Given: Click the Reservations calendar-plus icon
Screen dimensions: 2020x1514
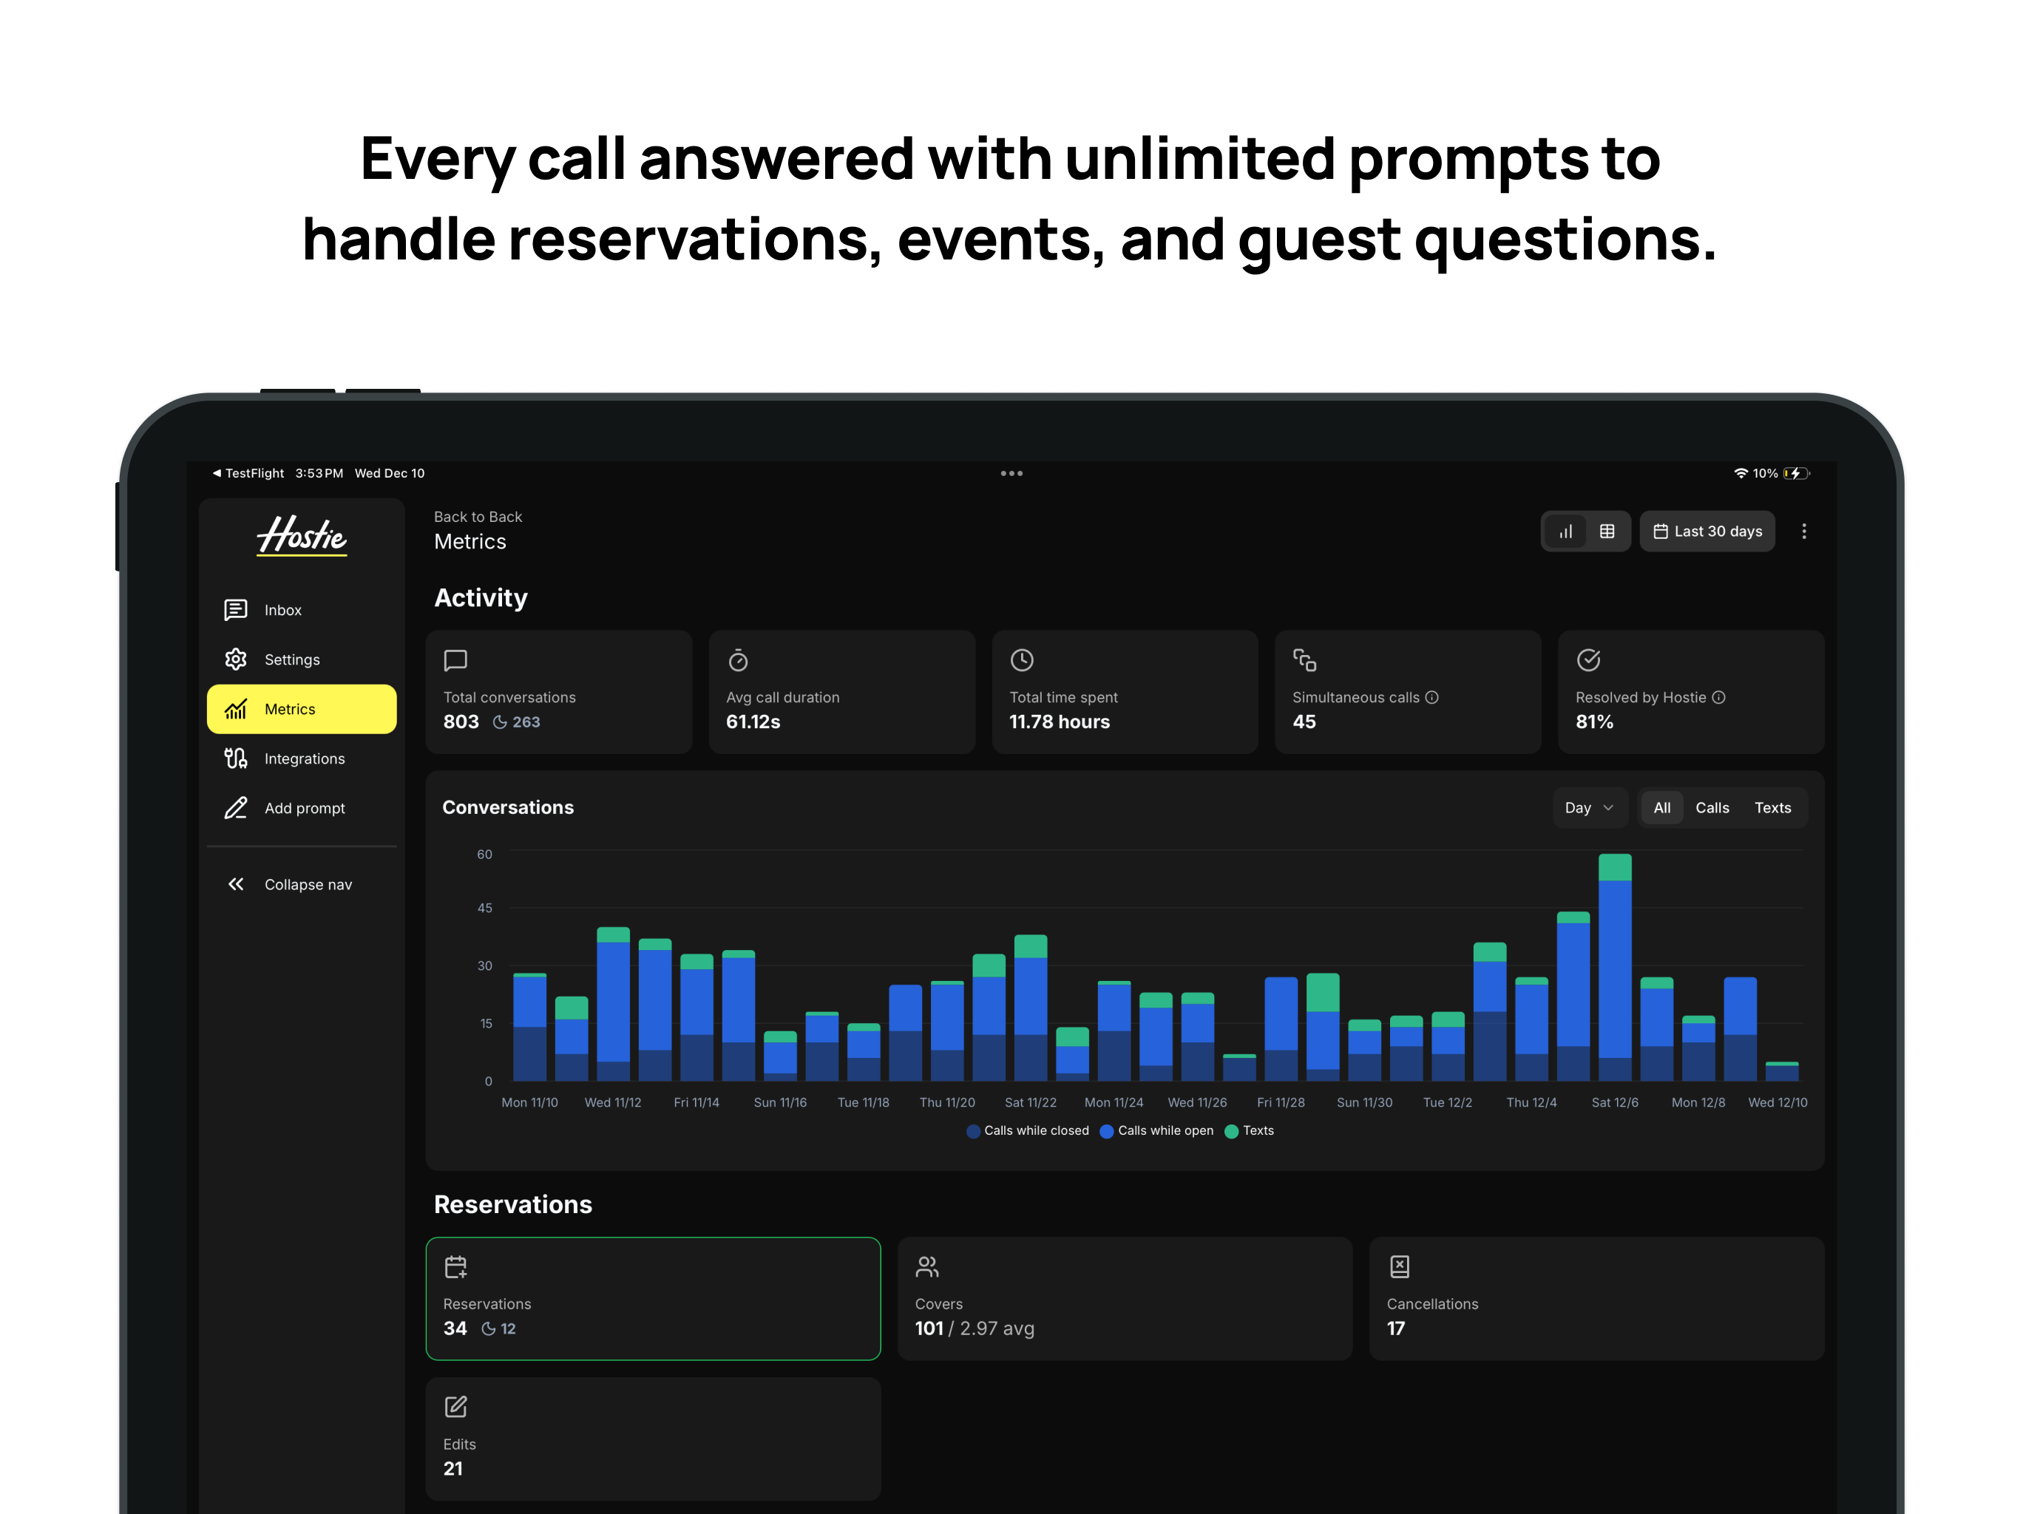Looking at the screenshot, I should 455,1267.
